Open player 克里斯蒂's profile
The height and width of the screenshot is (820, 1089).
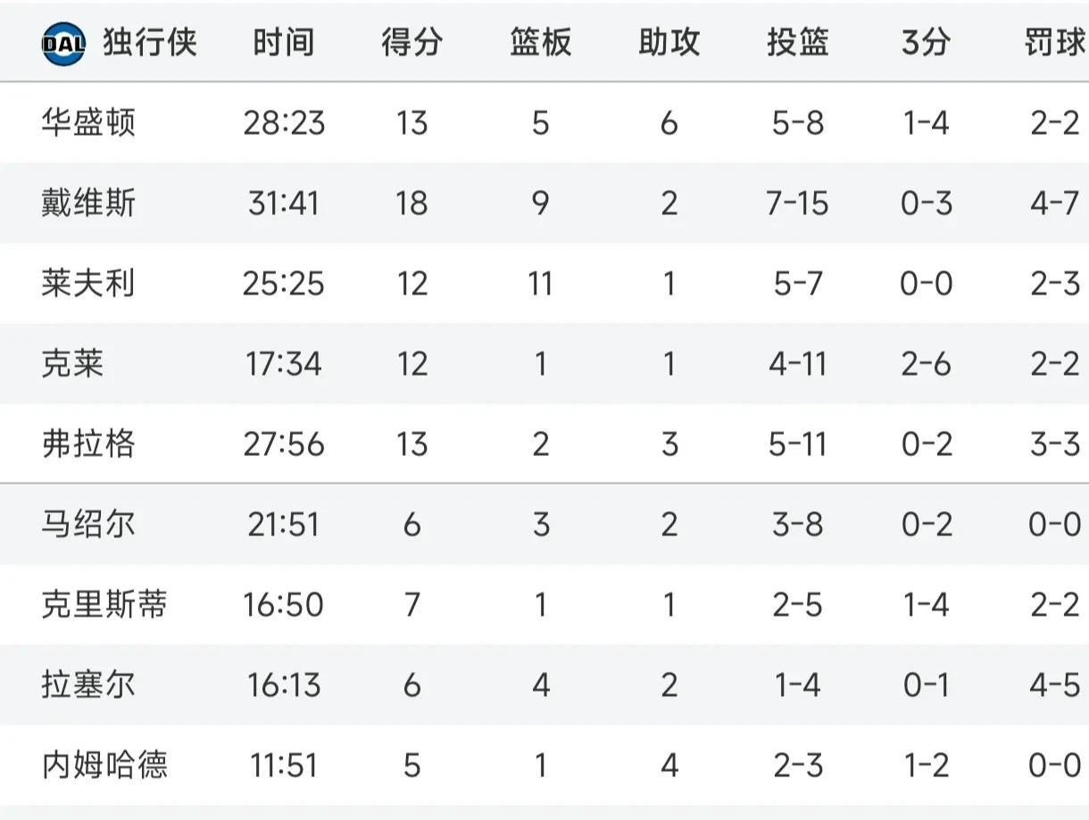point(104,605)
